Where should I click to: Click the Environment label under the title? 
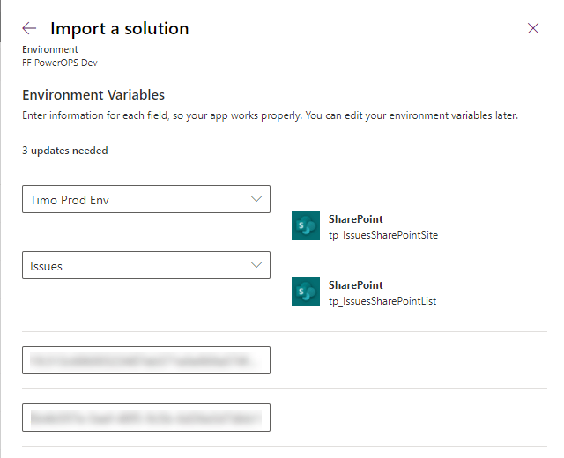(x=49, y=50)
